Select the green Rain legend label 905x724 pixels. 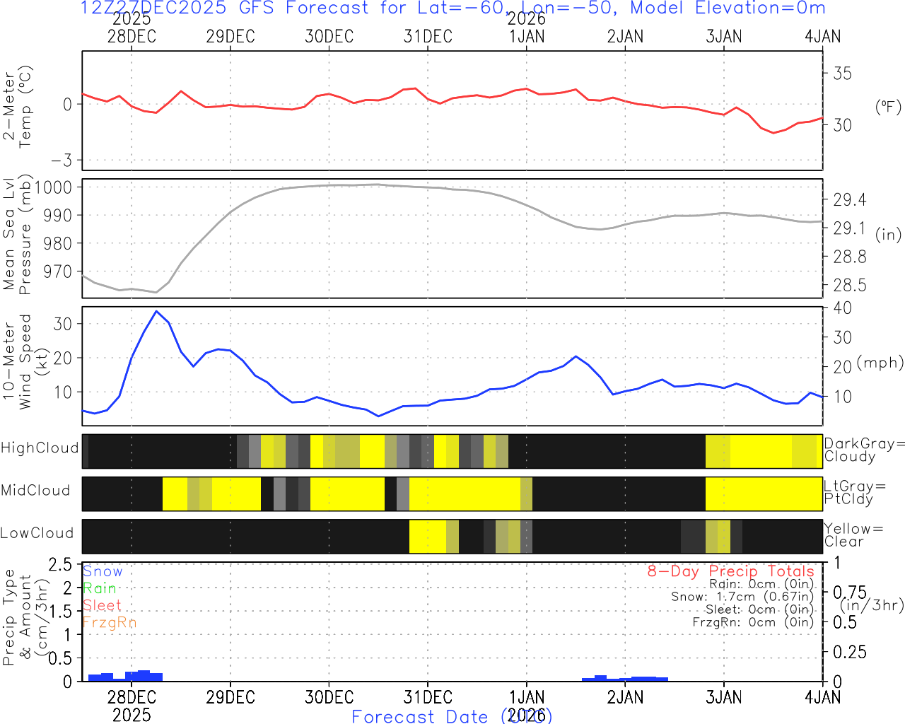pyautogui.click(x=100, y=588)
